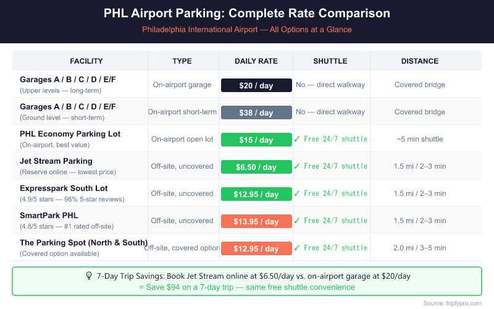Click the lightbulb icon in savings banner
This screenshot has height=309, width=494.
pyautogui.click(x=89, y=276)
